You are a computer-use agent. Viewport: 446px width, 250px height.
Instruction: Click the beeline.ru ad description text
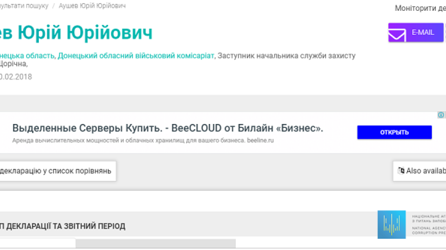(x=143, y=140)
